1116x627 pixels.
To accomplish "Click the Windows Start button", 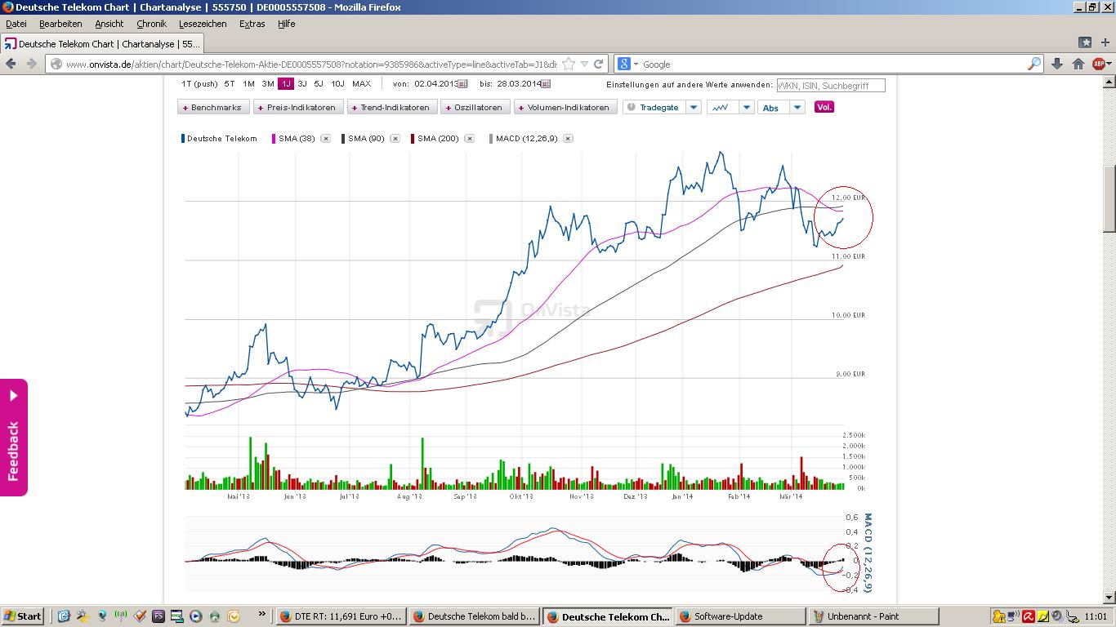I will [x=23, y=616].
